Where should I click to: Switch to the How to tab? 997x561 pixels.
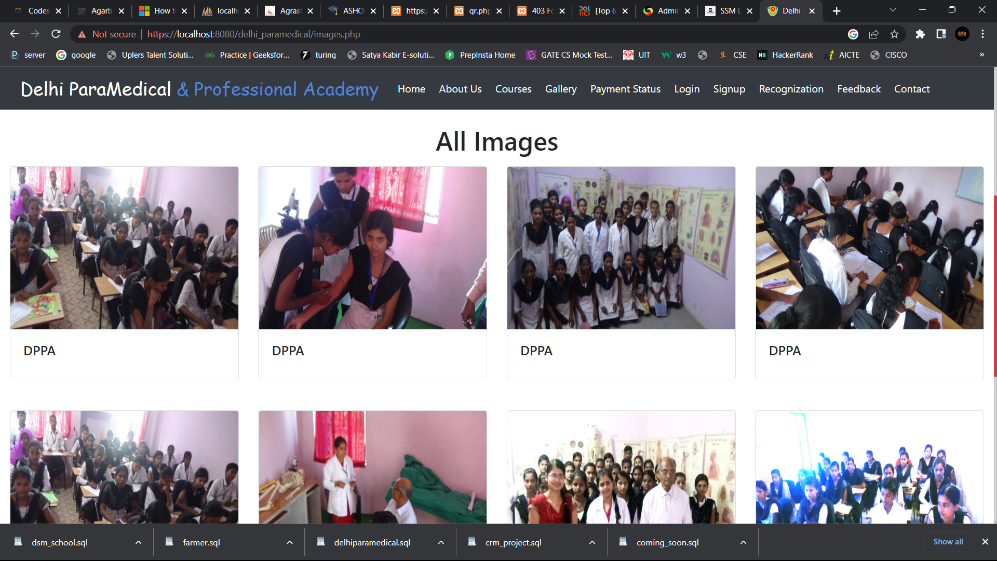158,11
